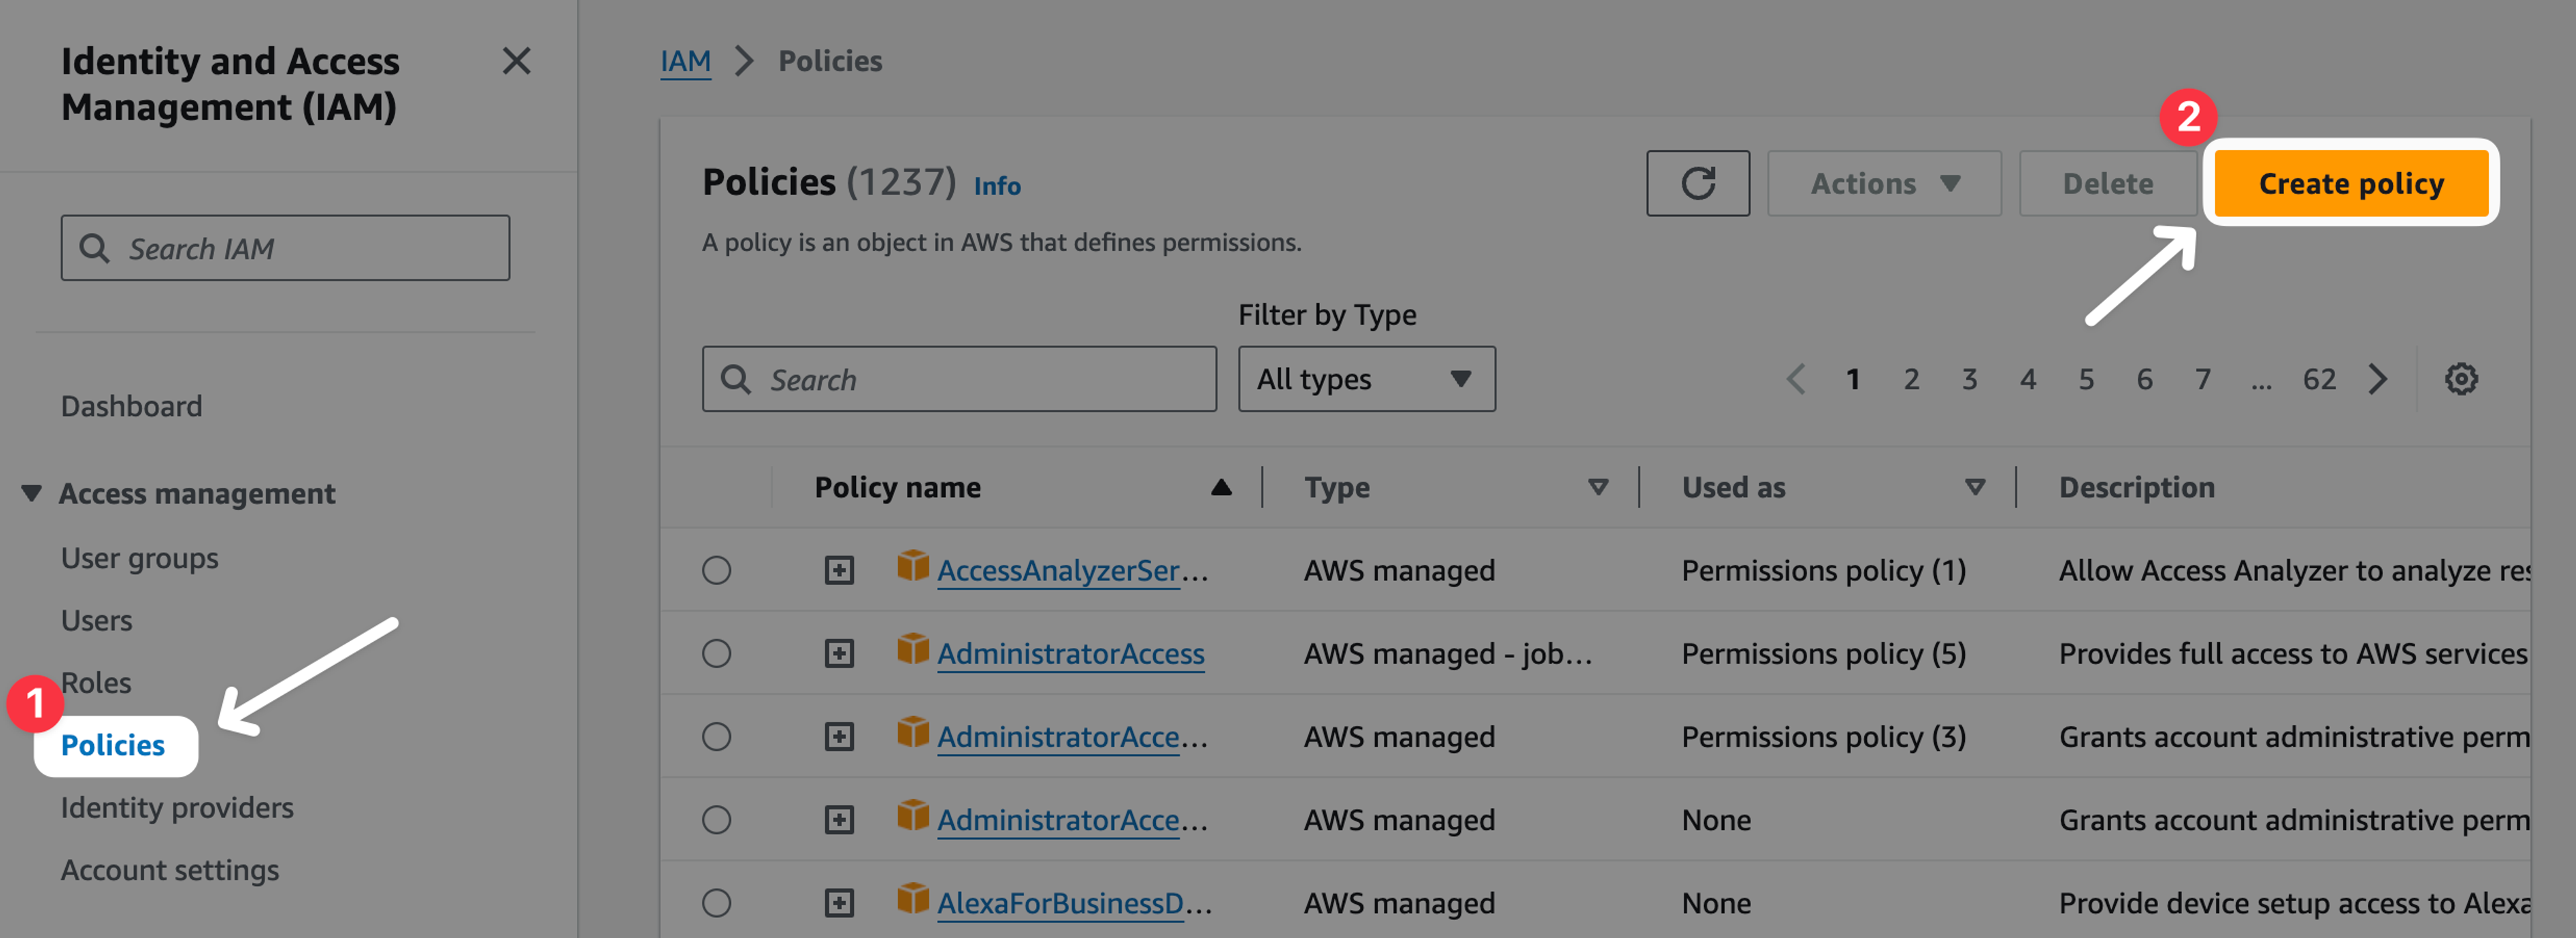The image size is (2576, 938).
Task: Click 'Permissions policy (1)' cell
Action: pos(1823,570)
